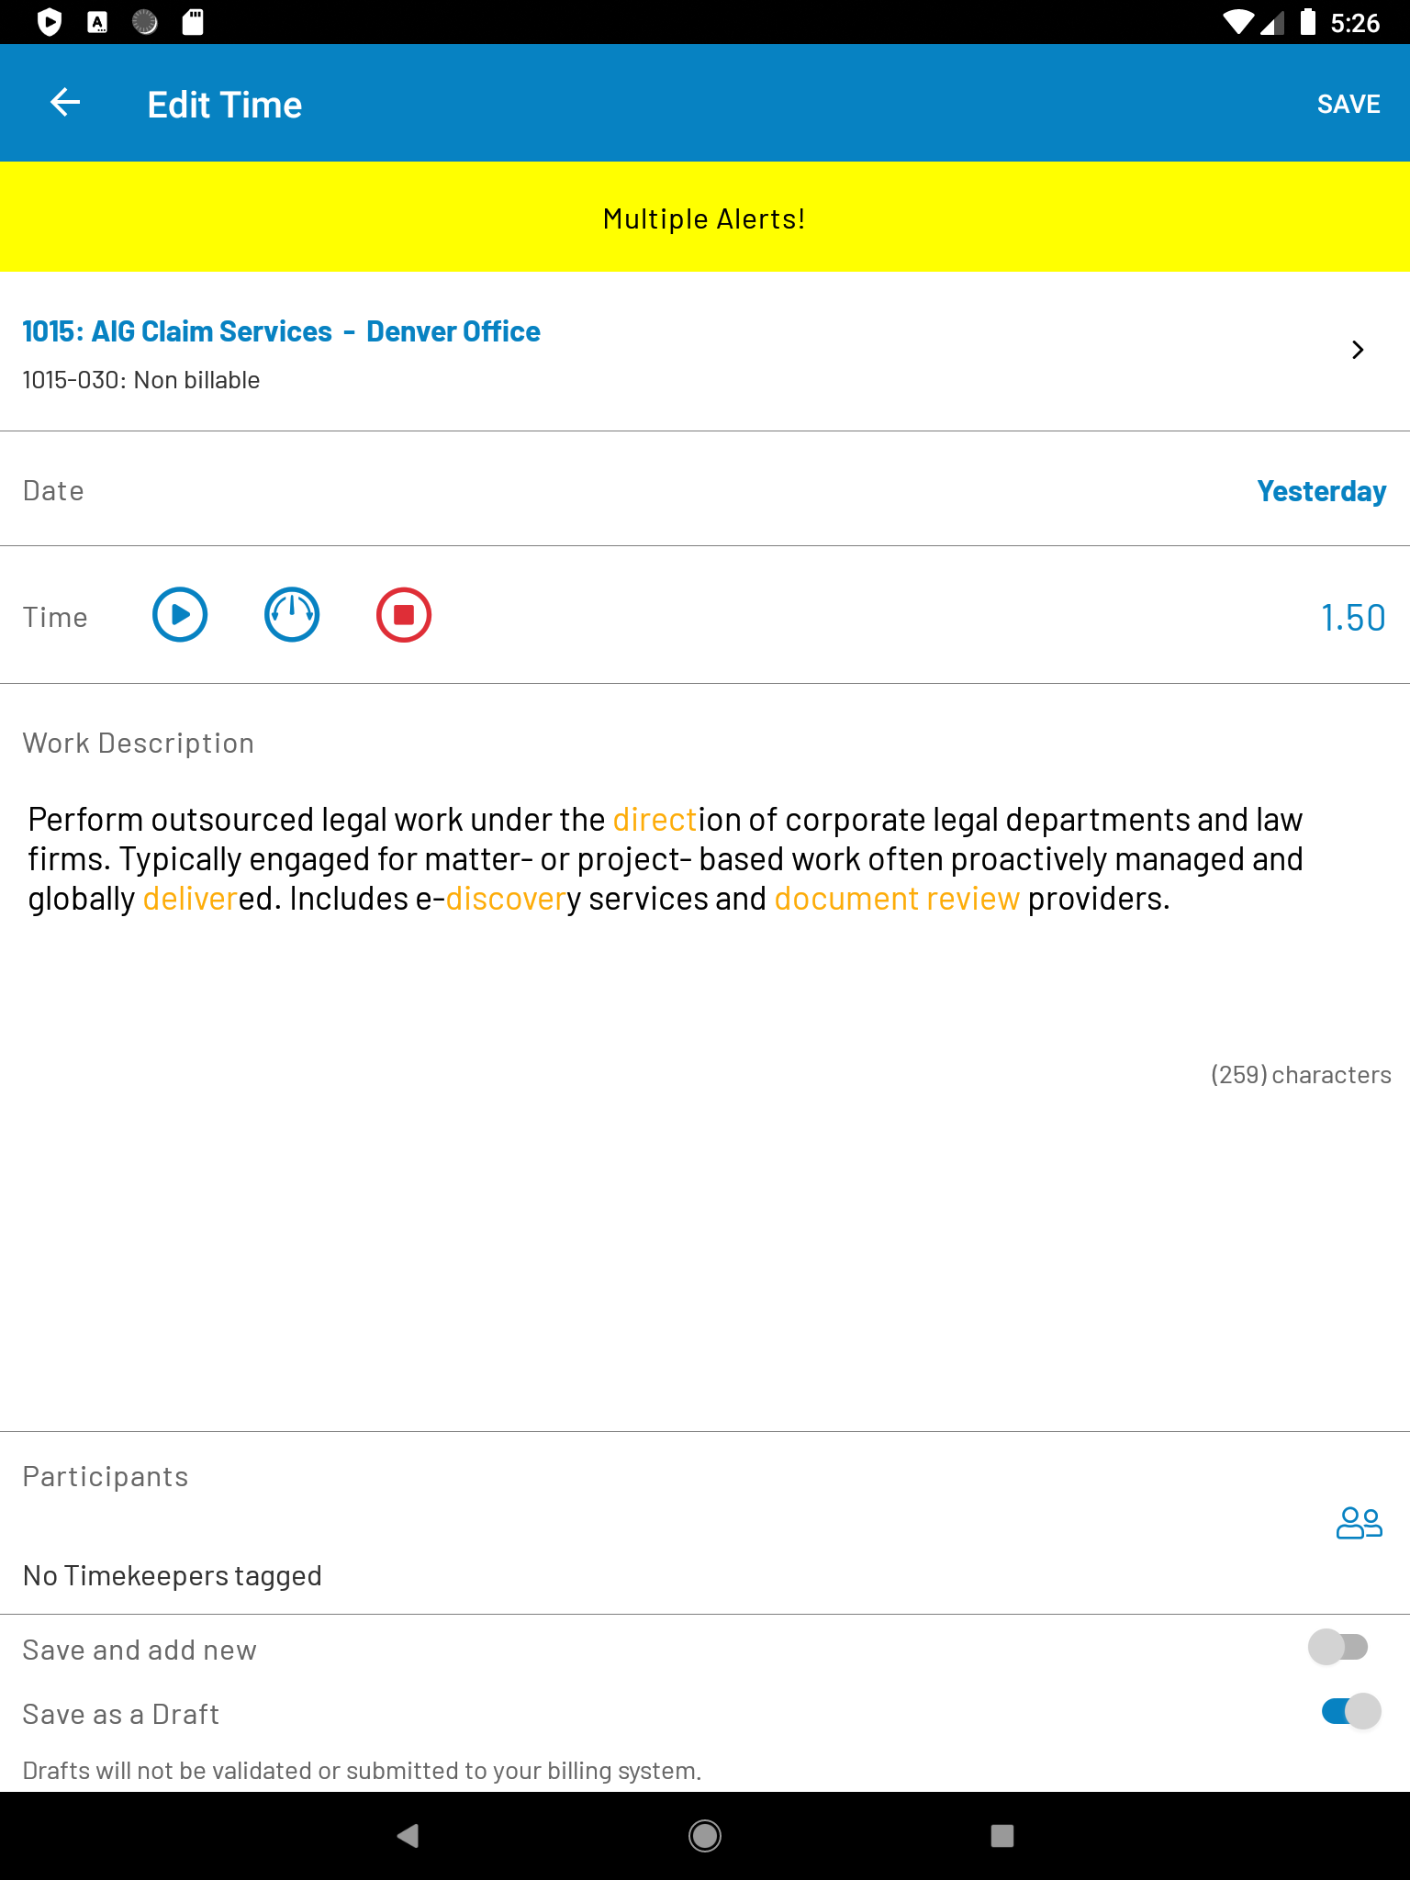Tap the highlighted word fragment 'discover'
The image size is (1410, 1880).
coord(506,899)
